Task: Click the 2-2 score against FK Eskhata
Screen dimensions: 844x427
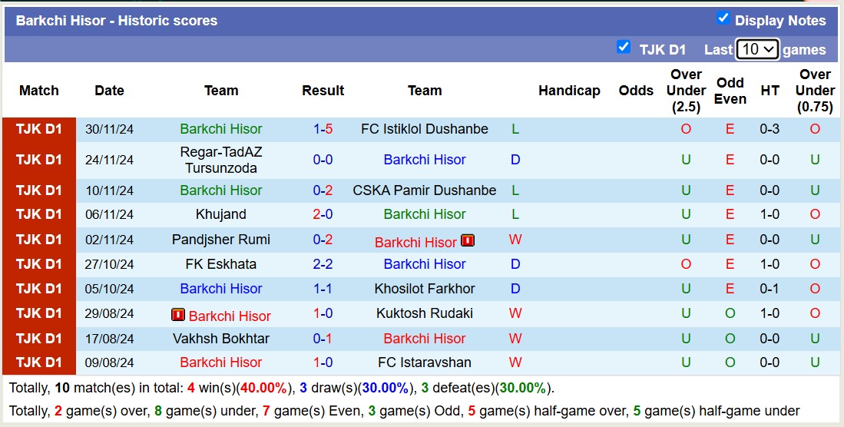Action: coord(323,264)
